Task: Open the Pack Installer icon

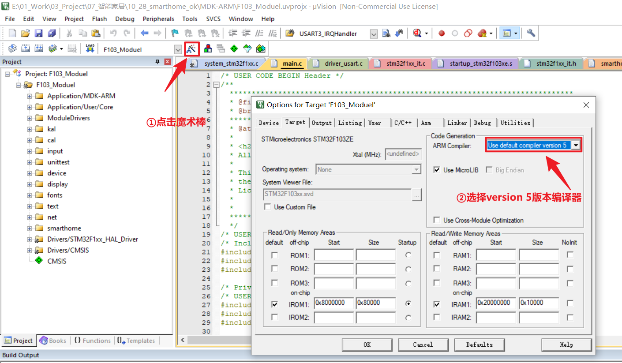Action: [x=261, y=49]
